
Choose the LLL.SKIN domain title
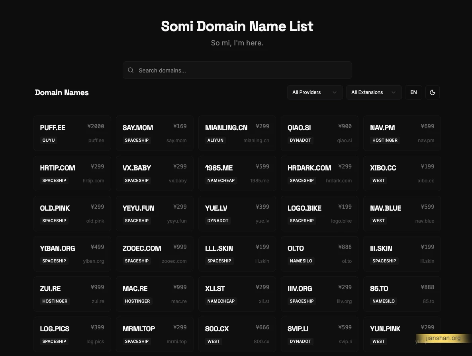point(219,248)
